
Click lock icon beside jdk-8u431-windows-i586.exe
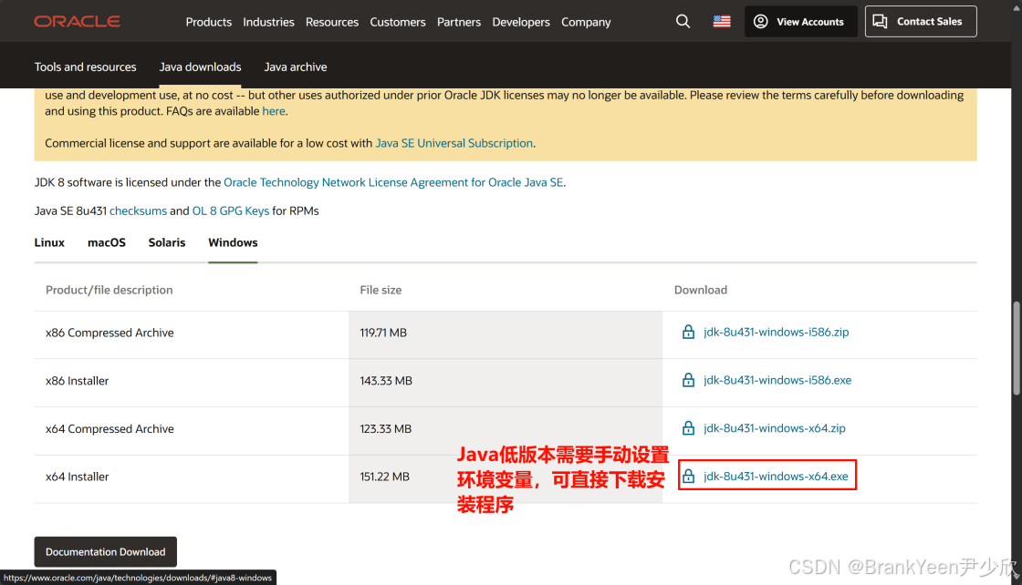click(688, 380)
